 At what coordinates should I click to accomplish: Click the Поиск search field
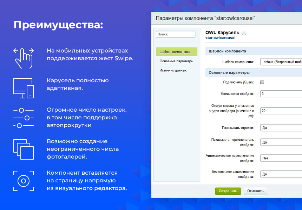click(176, 34)
